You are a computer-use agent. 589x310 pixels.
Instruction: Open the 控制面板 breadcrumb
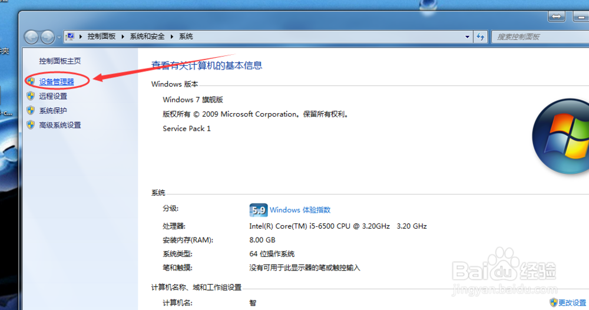click(x=101, y=37)
